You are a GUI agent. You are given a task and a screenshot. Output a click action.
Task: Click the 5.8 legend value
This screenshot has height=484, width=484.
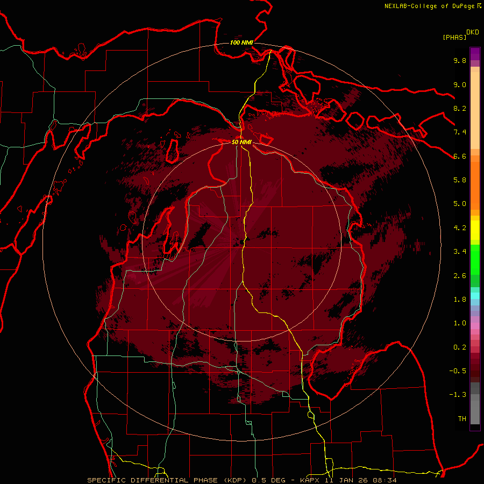[x=460, y=180]
